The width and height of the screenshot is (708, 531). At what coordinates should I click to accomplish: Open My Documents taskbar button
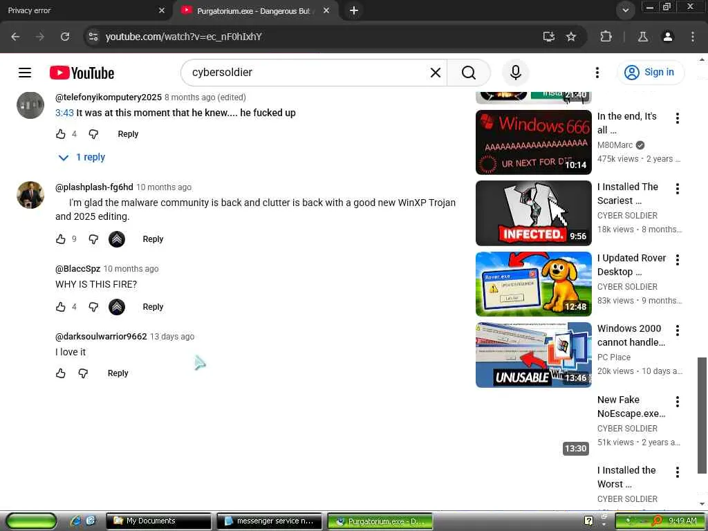(158, 521)
